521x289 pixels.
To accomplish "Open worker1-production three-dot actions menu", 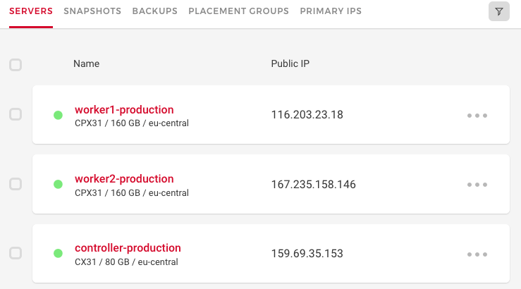I will pyautogui.click(x=477, y=116).
